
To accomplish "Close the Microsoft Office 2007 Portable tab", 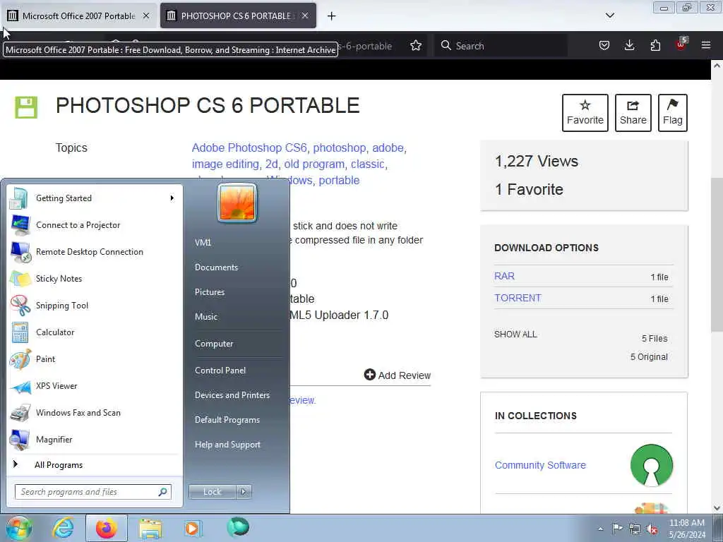I will (145, 16).
